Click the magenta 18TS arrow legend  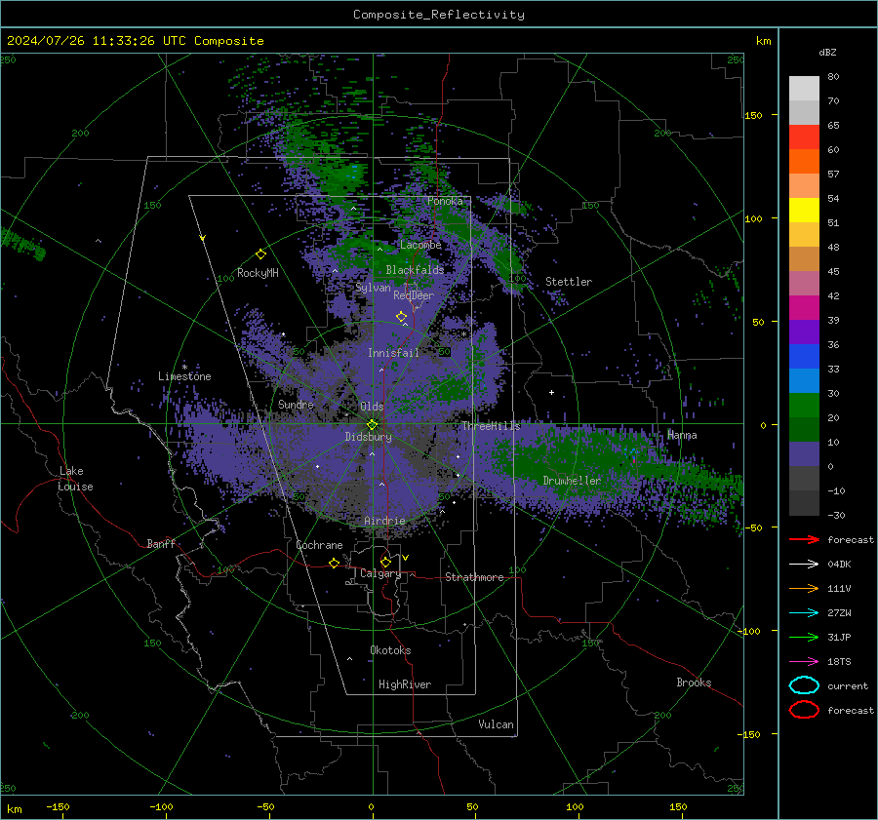[804, 662]
